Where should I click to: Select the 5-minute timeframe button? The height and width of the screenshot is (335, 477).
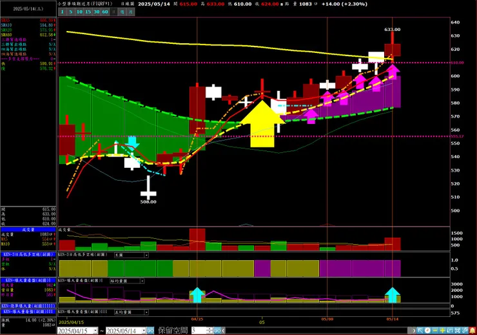tap(71, 12)
